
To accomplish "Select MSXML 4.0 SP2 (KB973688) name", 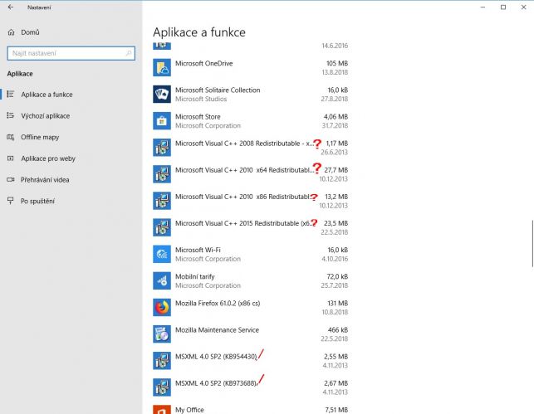I will tap(216, 383).
